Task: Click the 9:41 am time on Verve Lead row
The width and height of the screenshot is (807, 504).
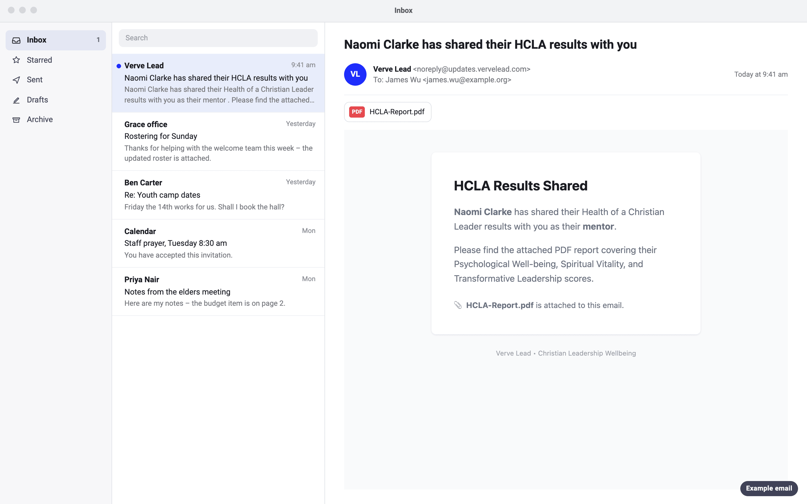Action: coord(303,65)
